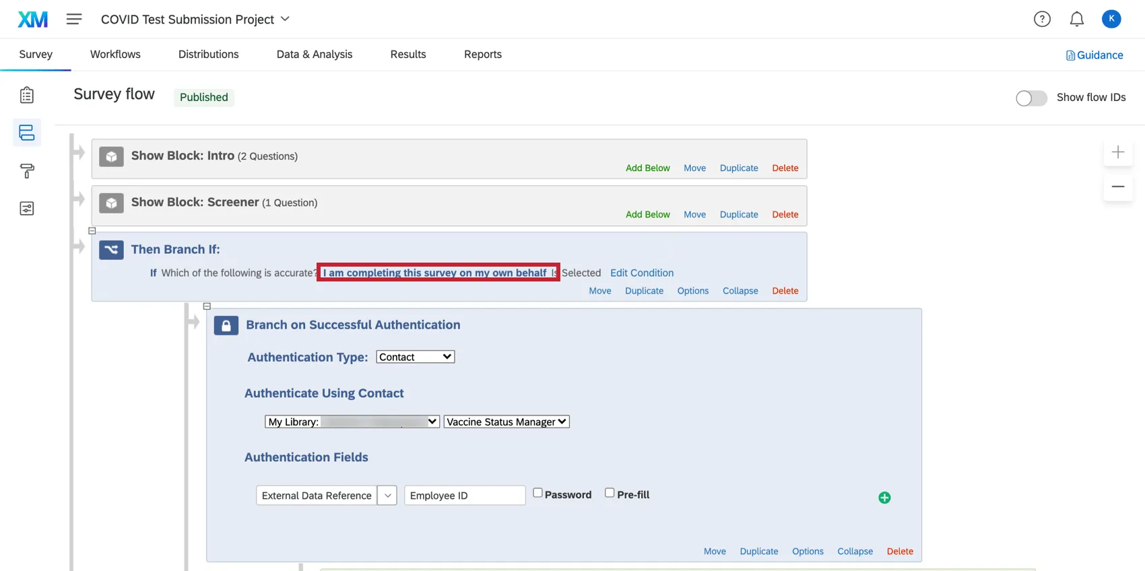Click the branch element icon
This screenshot has height=571, width=1145.
[111, 250]
